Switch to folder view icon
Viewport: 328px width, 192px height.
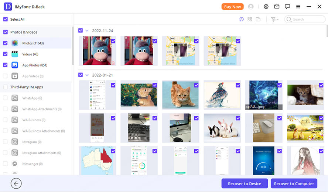(x=258, y=19)
